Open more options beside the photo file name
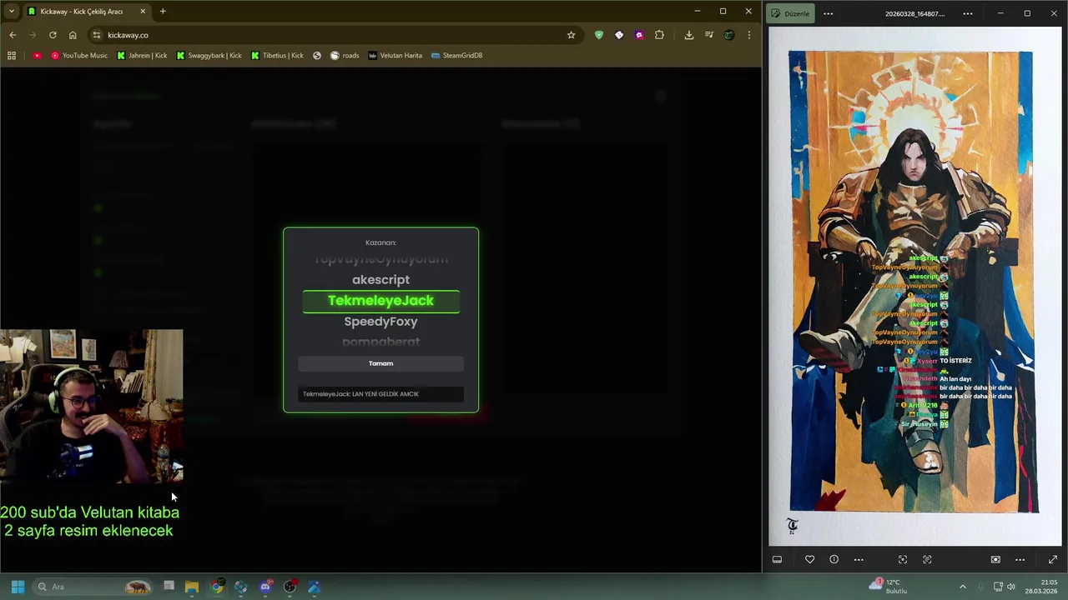Viewport: 1068px width, 600px height. point(967,13)
